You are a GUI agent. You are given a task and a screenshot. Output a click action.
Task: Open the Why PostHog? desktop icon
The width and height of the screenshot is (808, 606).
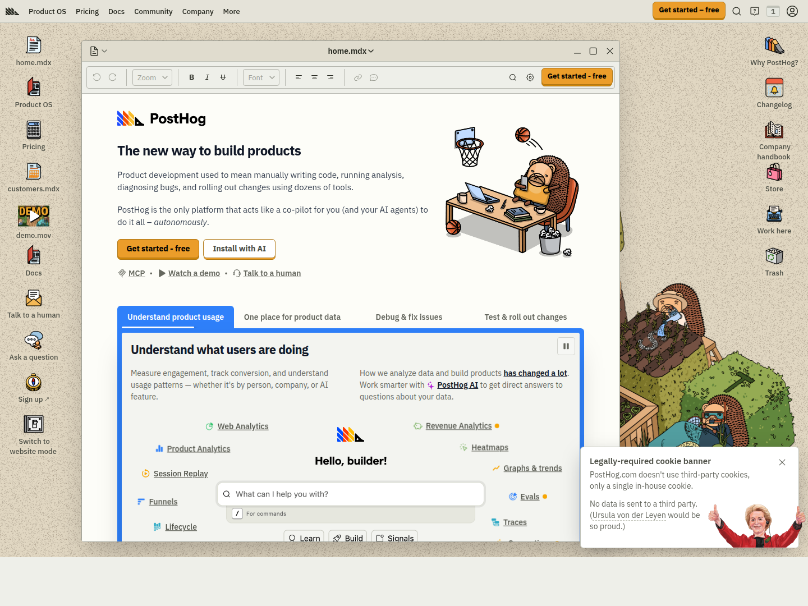[774, 51]
